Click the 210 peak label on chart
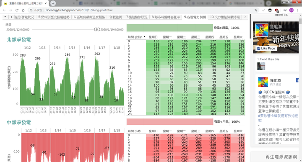The image size is (302, 162). point(112,68)
